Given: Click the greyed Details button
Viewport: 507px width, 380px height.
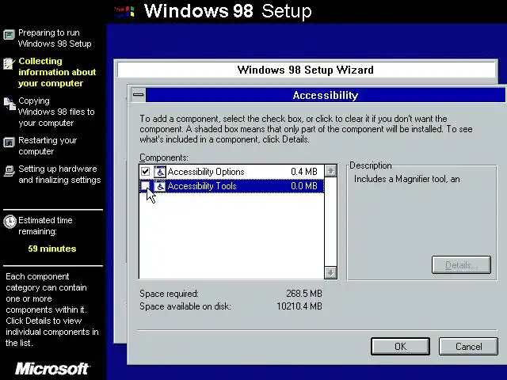Looking at the screenshot, I should pyautogui.click(x=461, y=265).
